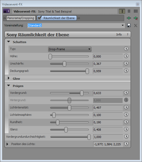This screenshot has height=162, width=142.
Task: Animate the Höhe parameter clock icon
Action: click(126, 56)
